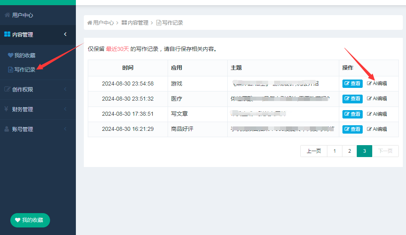Open 我的收藏 under 内容管理
406x235 pixels.
pyautogui.click(x=25, y=55)
